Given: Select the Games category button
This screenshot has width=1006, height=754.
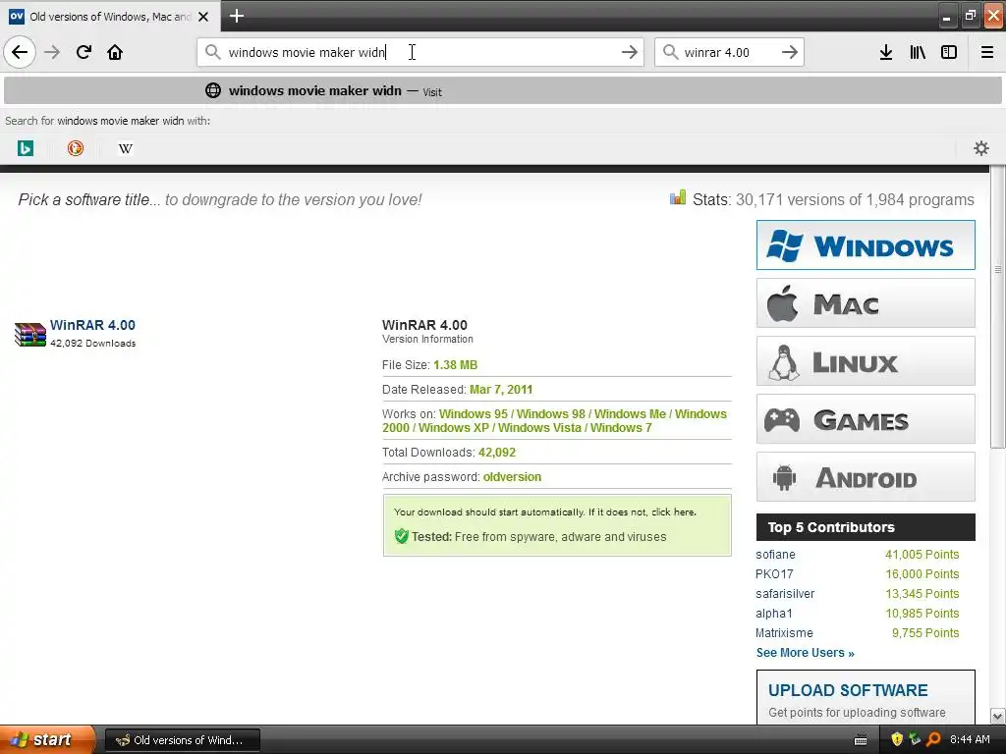Looking at the screenshot, I should coord(866,419).
